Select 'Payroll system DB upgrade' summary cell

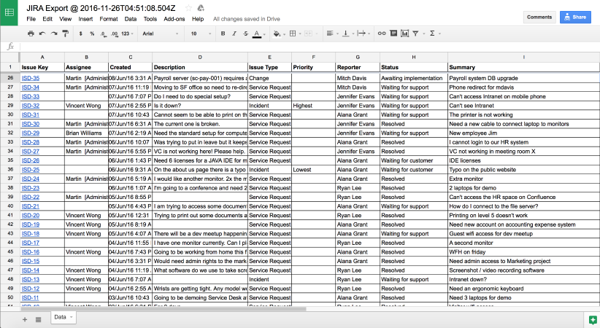pyautogui.click(x=523, y=78)
